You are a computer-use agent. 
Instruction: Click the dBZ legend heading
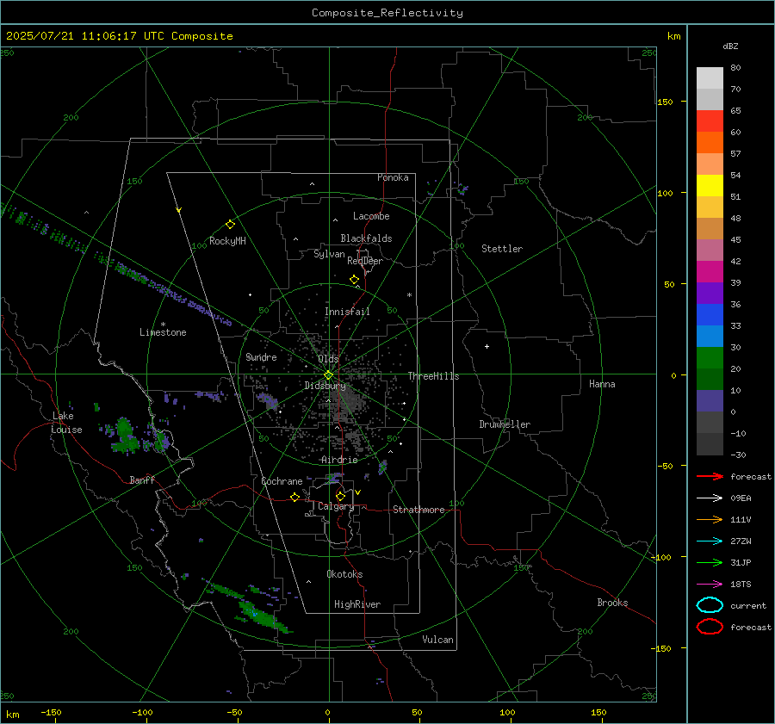(730, 46)
